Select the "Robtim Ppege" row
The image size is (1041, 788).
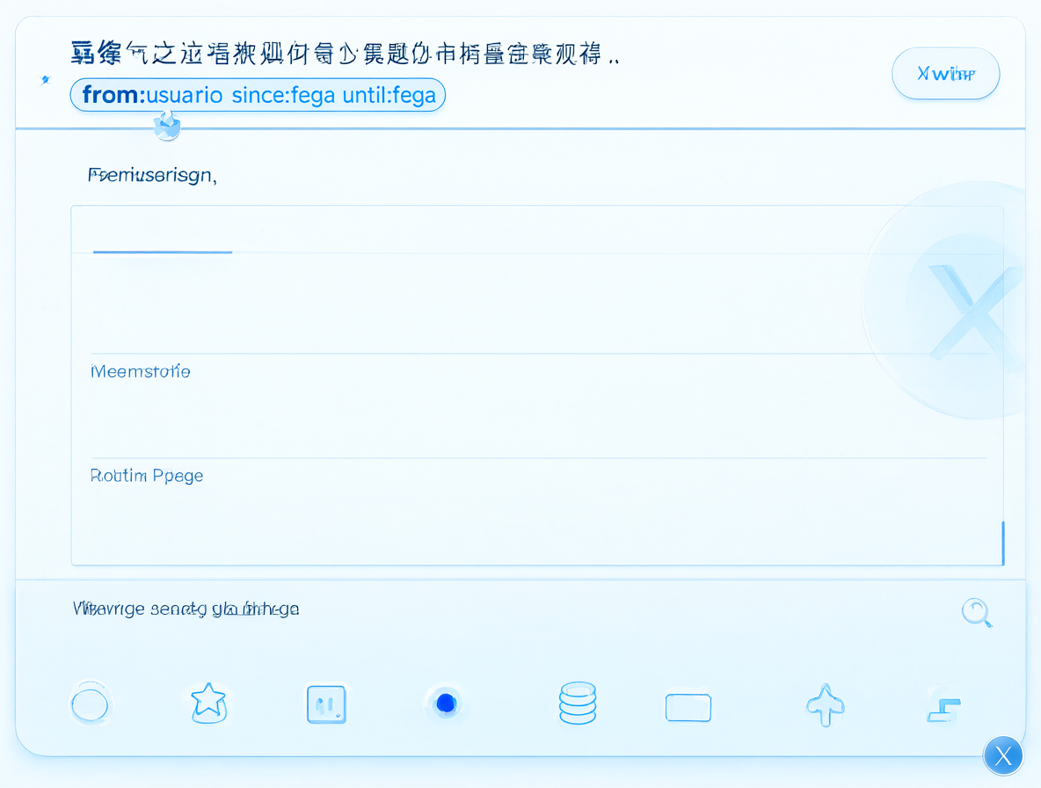tap(538, 510)
